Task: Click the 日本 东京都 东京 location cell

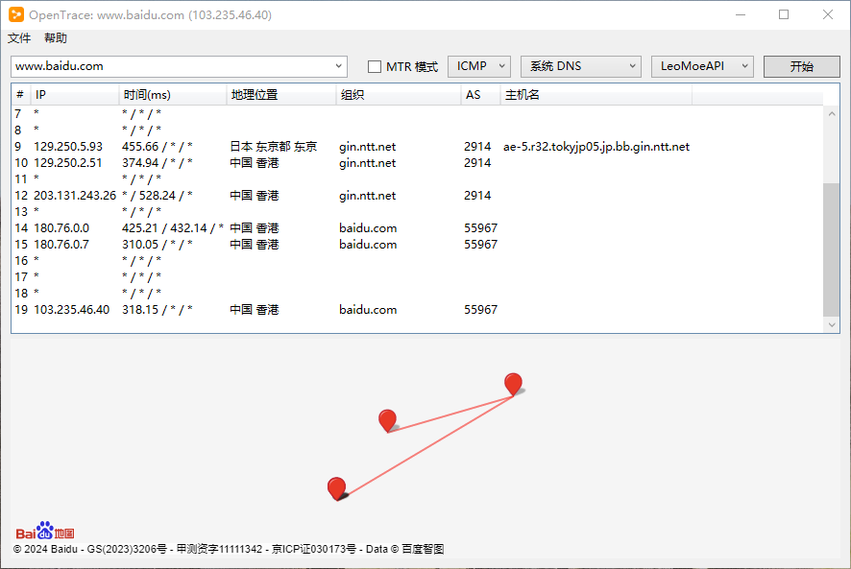Action: tap(273, 147)
